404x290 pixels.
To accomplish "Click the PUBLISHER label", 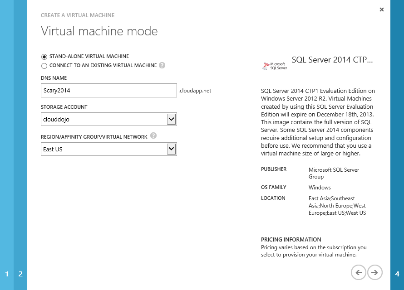I will point(274,169).
